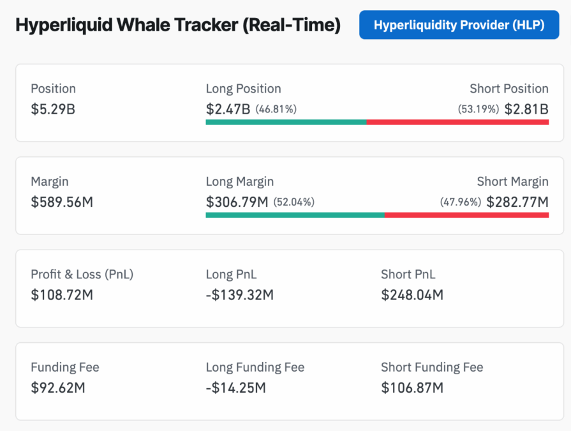Click the Long Funding Fee value -$14.25M
Screen dimensions: 571x431
tap(235, 388)
